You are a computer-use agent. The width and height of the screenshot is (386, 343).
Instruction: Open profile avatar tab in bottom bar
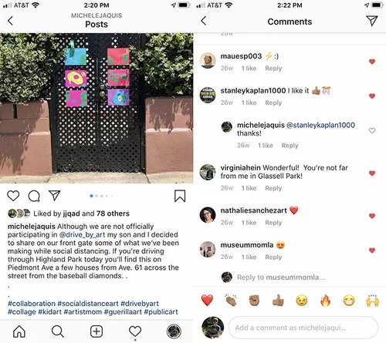coord(174,331)
